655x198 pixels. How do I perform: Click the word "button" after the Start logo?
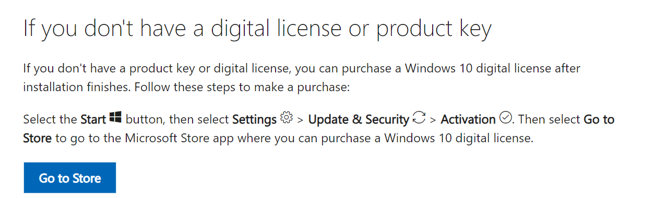[145, 119]
